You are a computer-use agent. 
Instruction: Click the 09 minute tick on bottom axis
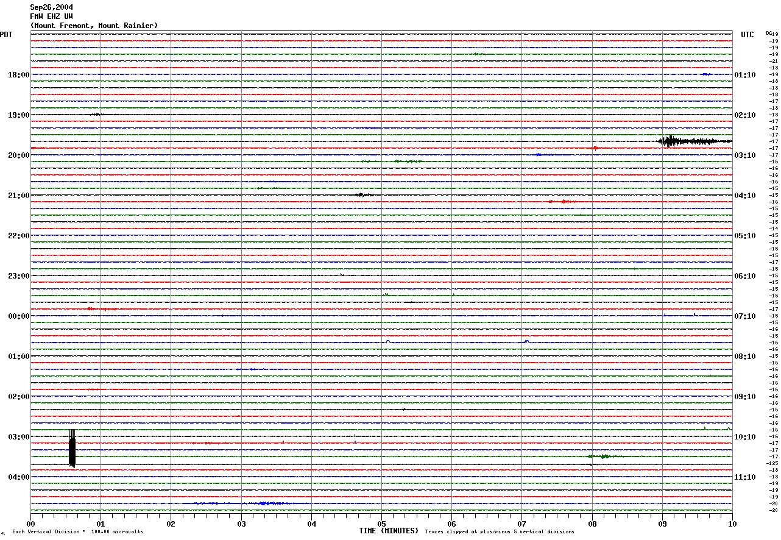[662, 523]
